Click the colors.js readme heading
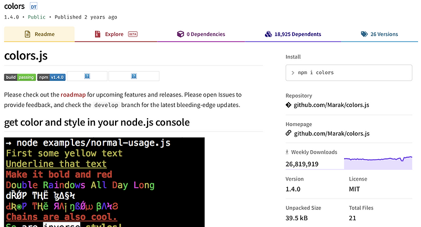421x227 pixels. (x=26, y=55)
